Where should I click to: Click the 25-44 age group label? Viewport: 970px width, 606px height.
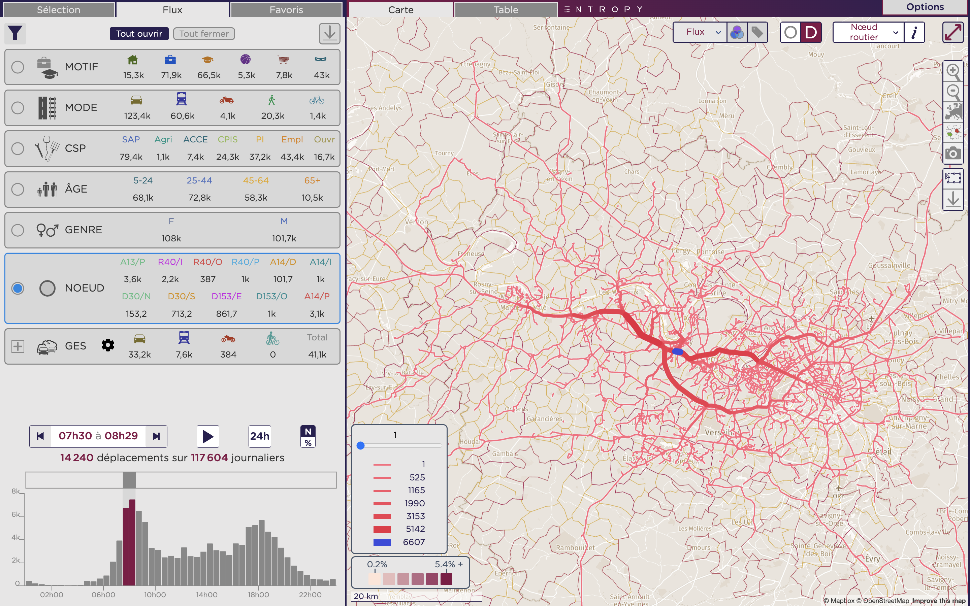199,181
